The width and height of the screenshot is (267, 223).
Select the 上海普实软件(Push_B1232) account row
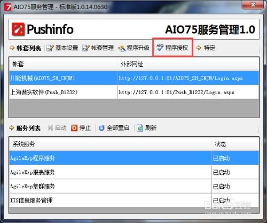[x=134, y=92]
